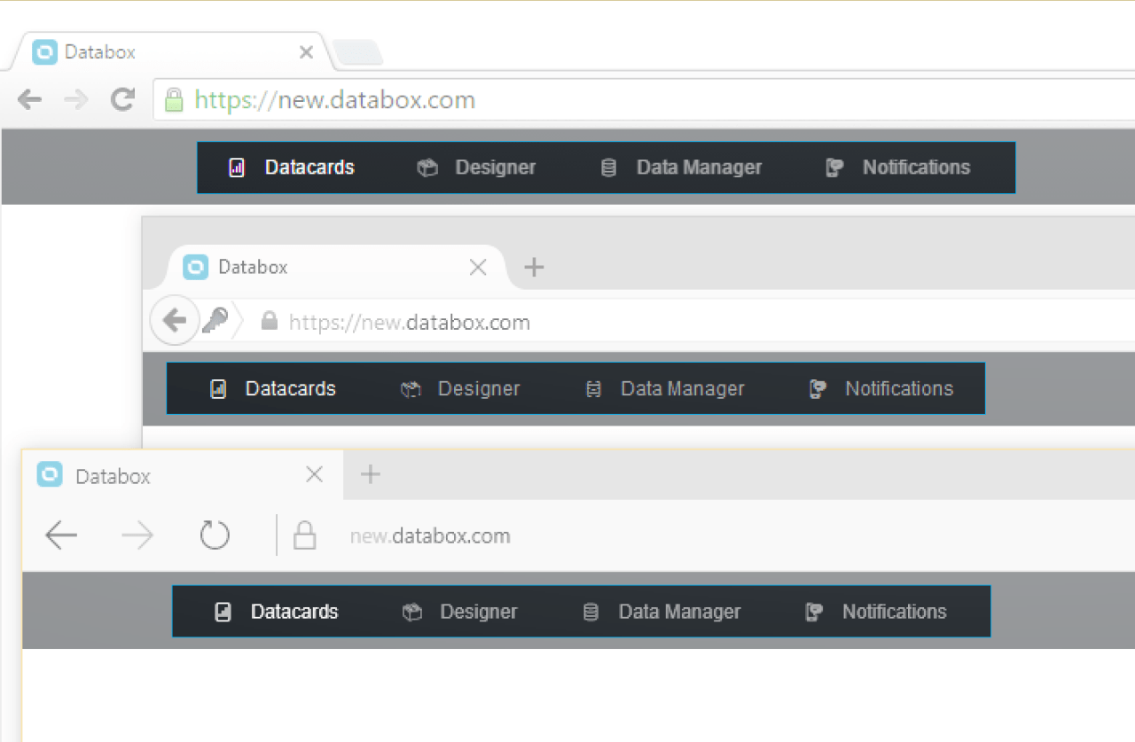Click the Datacards icon in Edge window
Screen dimensions: 1135x742
[223, 612]
